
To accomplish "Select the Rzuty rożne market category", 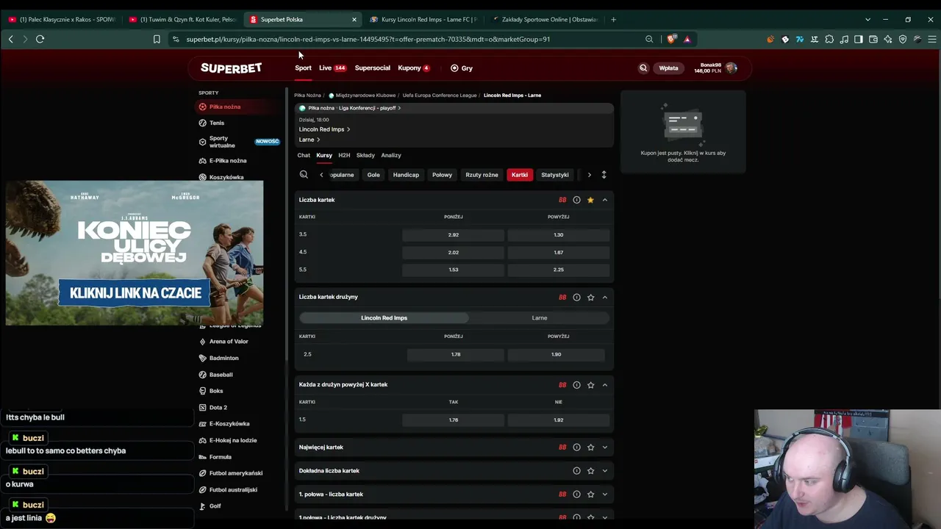I will pyautogui.click(x=482, y=175).
